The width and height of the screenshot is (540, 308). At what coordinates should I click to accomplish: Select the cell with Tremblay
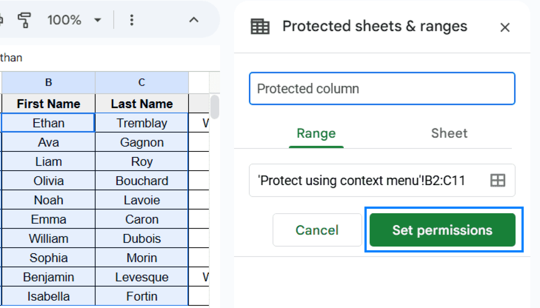[141, 123]
